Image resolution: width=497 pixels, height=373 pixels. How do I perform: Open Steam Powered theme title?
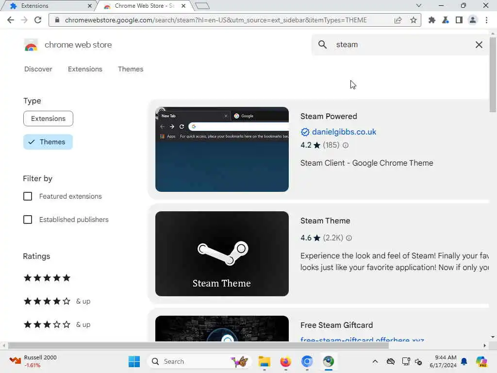click(x=329, y=117)
